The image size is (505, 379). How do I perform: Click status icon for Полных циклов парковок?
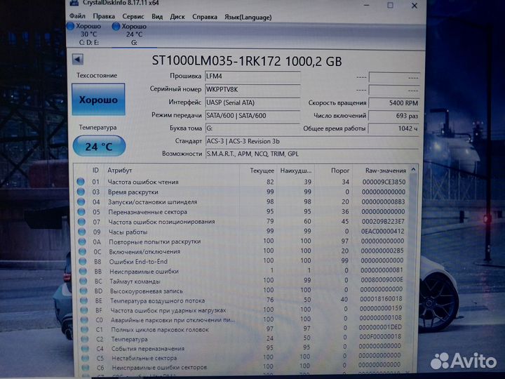coord(84,329)
